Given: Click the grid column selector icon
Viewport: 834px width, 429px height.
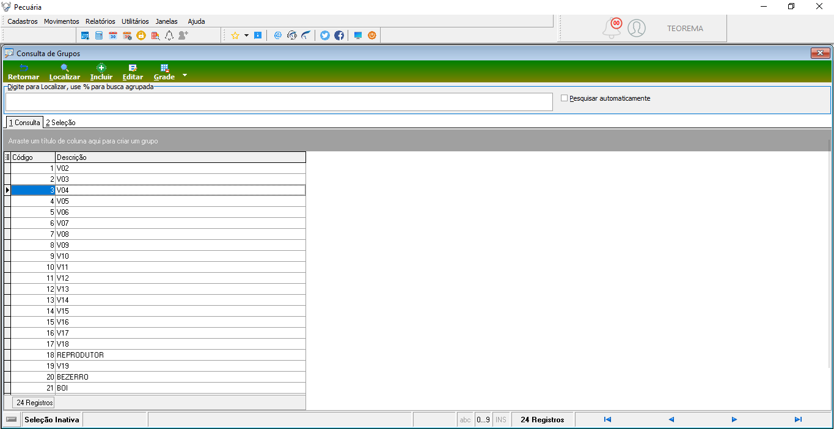Looking at the screenshot, I should pos(7,157).
